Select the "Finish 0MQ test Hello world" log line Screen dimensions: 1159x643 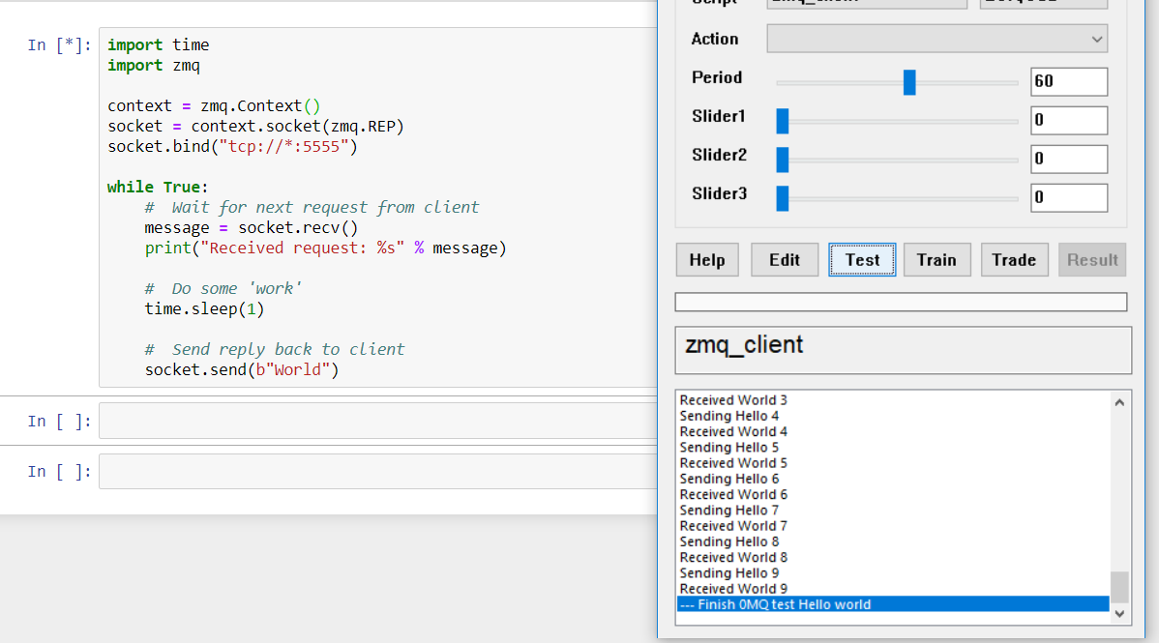[x=775, y=604]
